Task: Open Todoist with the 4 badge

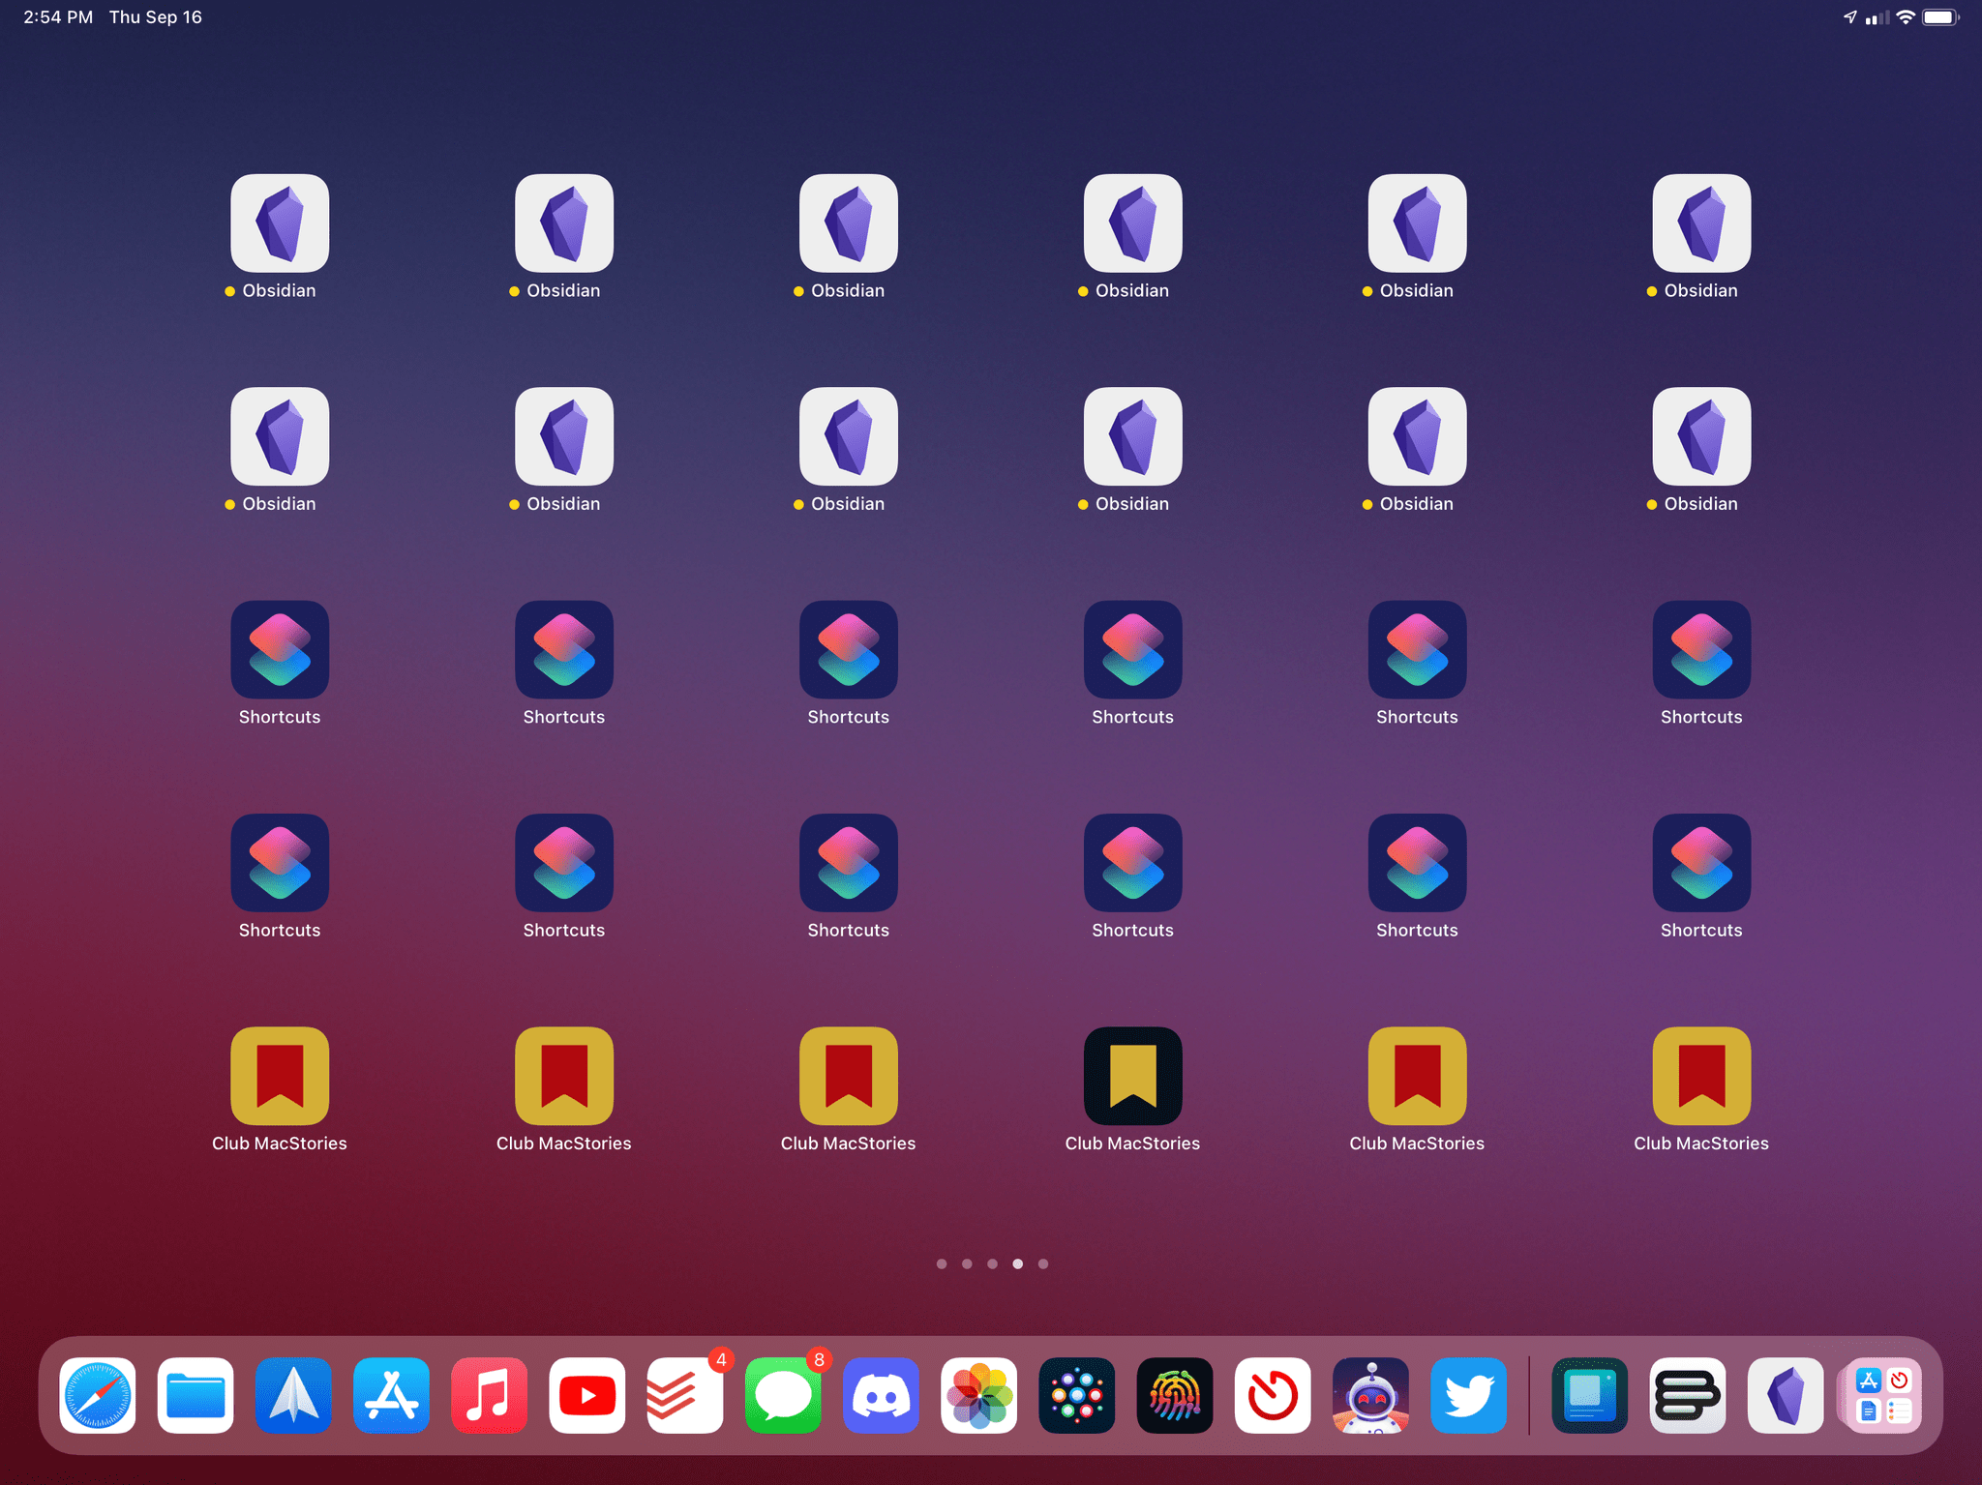Action: pyautogui.click(x=685, y=1395)
